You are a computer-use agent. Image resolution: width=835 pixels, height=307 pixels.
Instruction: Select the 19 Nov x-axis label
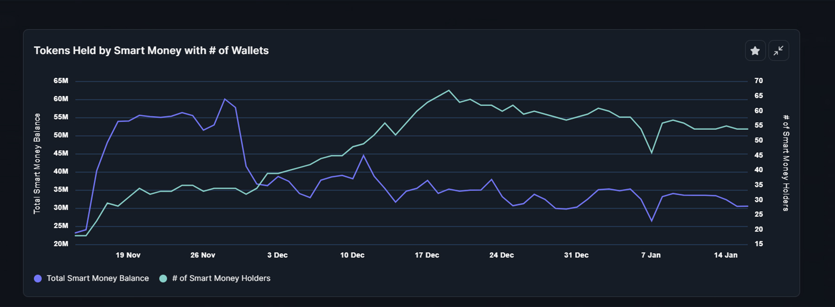(x=128, y=255)
